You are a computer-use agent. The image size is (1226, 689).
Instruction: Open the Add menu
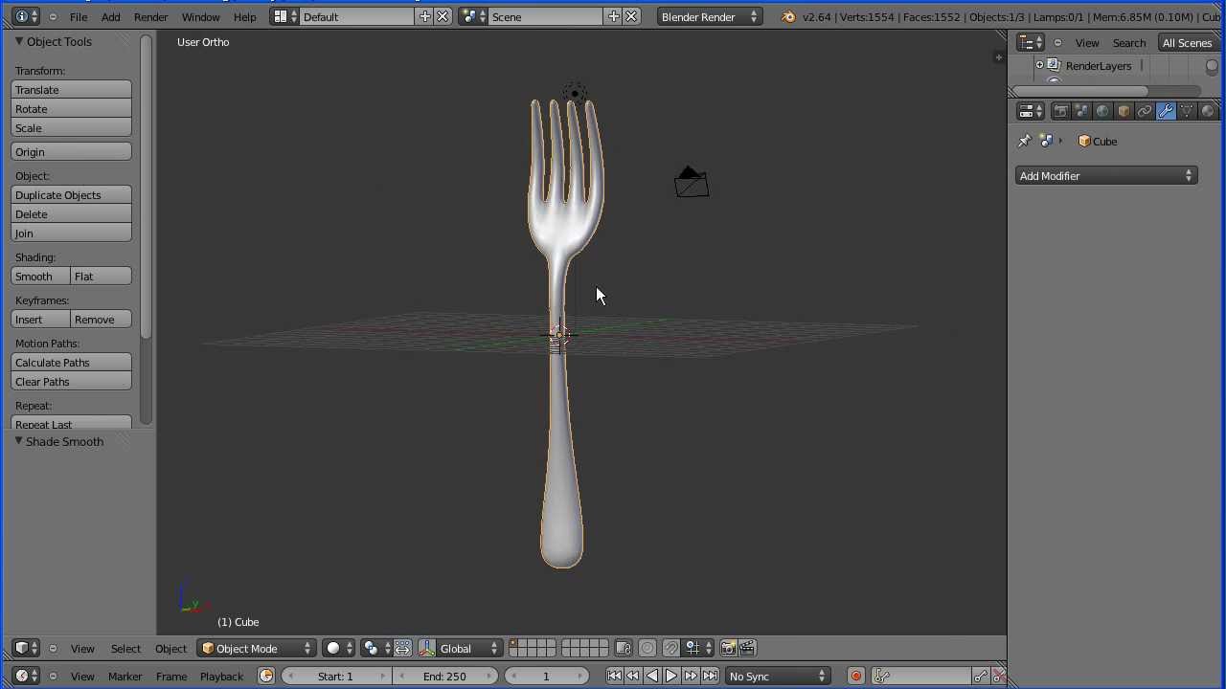110,17
